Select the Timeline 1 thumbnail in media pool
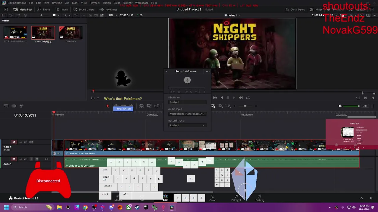This screenshot has height=212, width=378. [x=71, y=33]
